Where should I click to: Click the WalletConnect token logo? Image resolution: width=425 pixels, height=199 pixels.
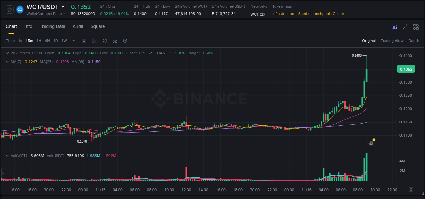click(x=20, y=9)
